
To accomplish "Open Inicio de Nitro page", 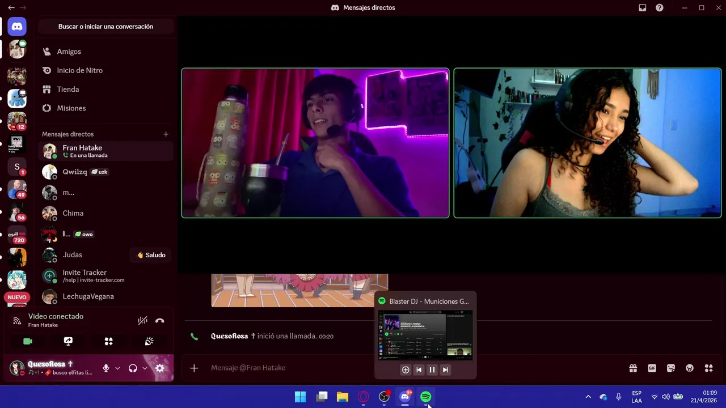I will click(105, 70).
